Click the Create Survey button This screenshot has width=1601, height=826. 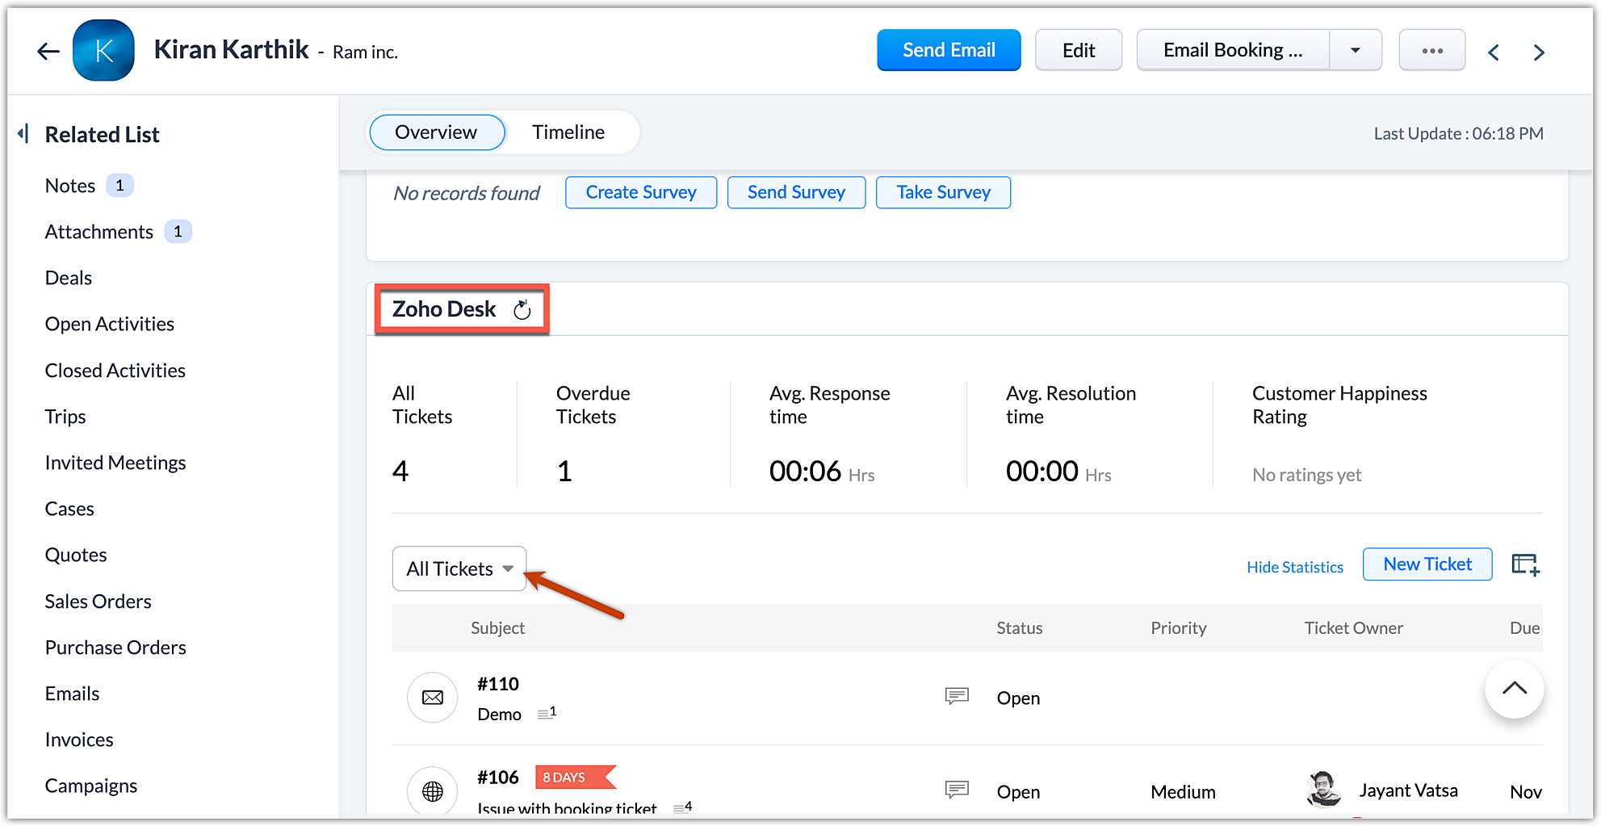(x=641, y=192)
